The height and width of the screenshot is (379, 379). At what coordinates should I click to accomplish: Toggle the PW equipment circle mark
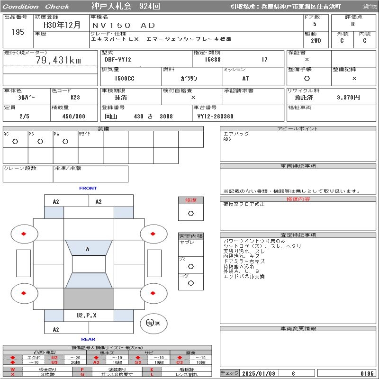[65, 141]
